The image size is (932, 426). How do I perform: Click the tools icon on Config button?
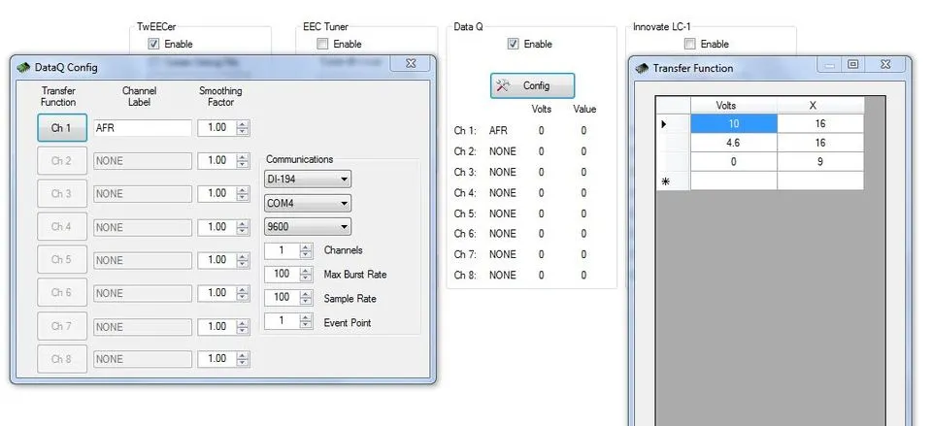tap(503, 85)
